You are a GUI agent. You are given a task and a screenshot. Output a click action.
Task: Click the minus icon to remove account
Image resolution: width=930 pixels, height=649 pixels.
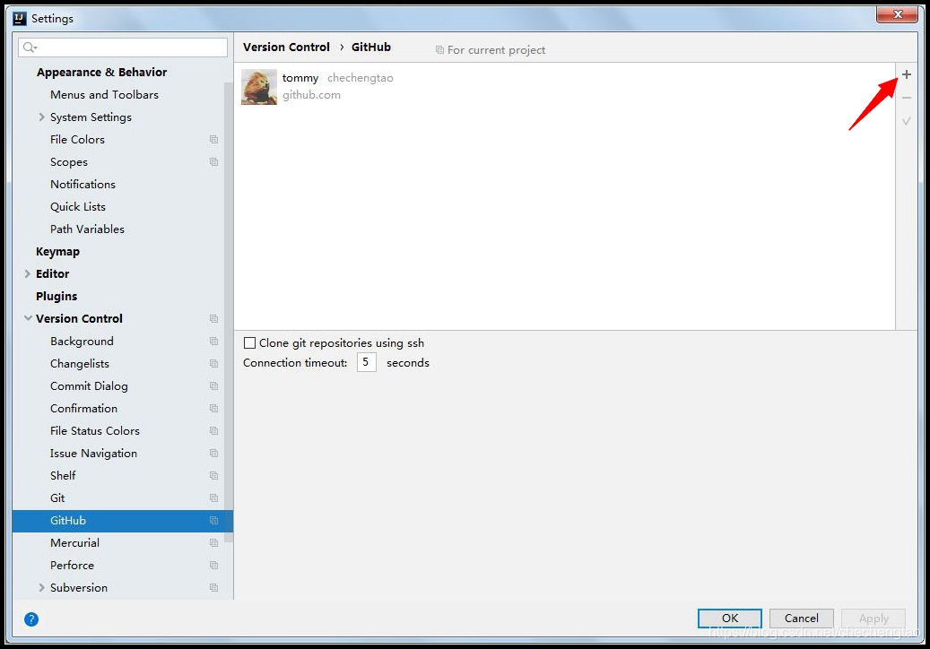click(x=906, y=98)
